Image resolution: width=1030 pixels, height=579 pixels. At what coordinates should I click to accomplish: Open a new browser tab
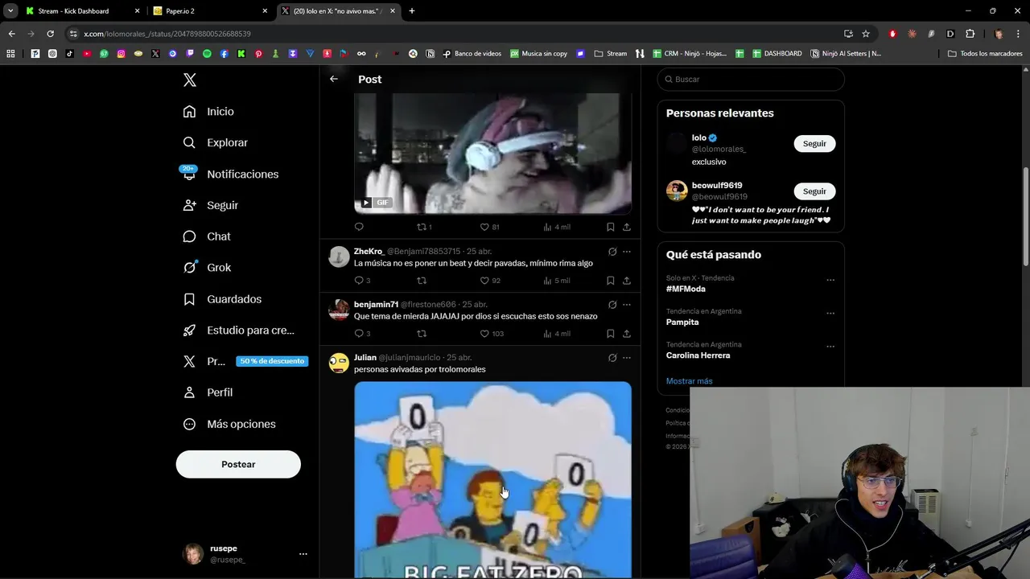tap(412, 11)
